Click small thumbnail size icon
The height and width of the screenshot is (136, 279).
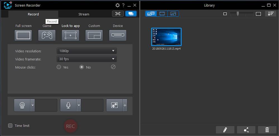pyautogui.click(x=225, y=14)
